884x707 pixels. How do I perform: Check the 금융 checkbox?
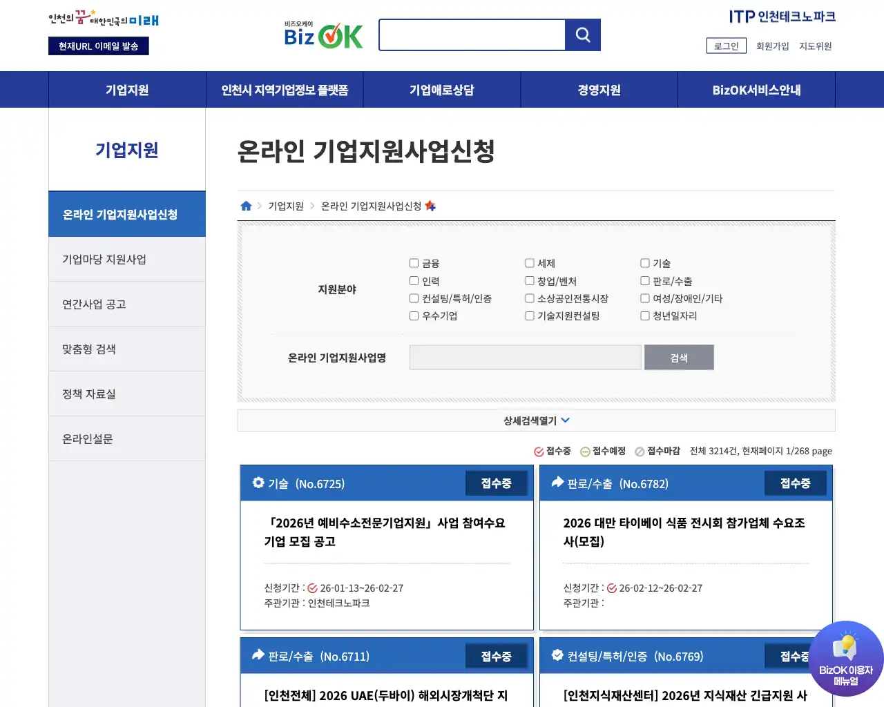[414, 263]
